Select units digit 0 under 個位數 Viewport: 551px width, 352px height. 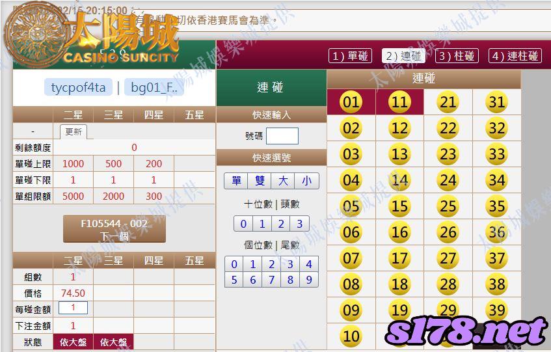point(234,264)
